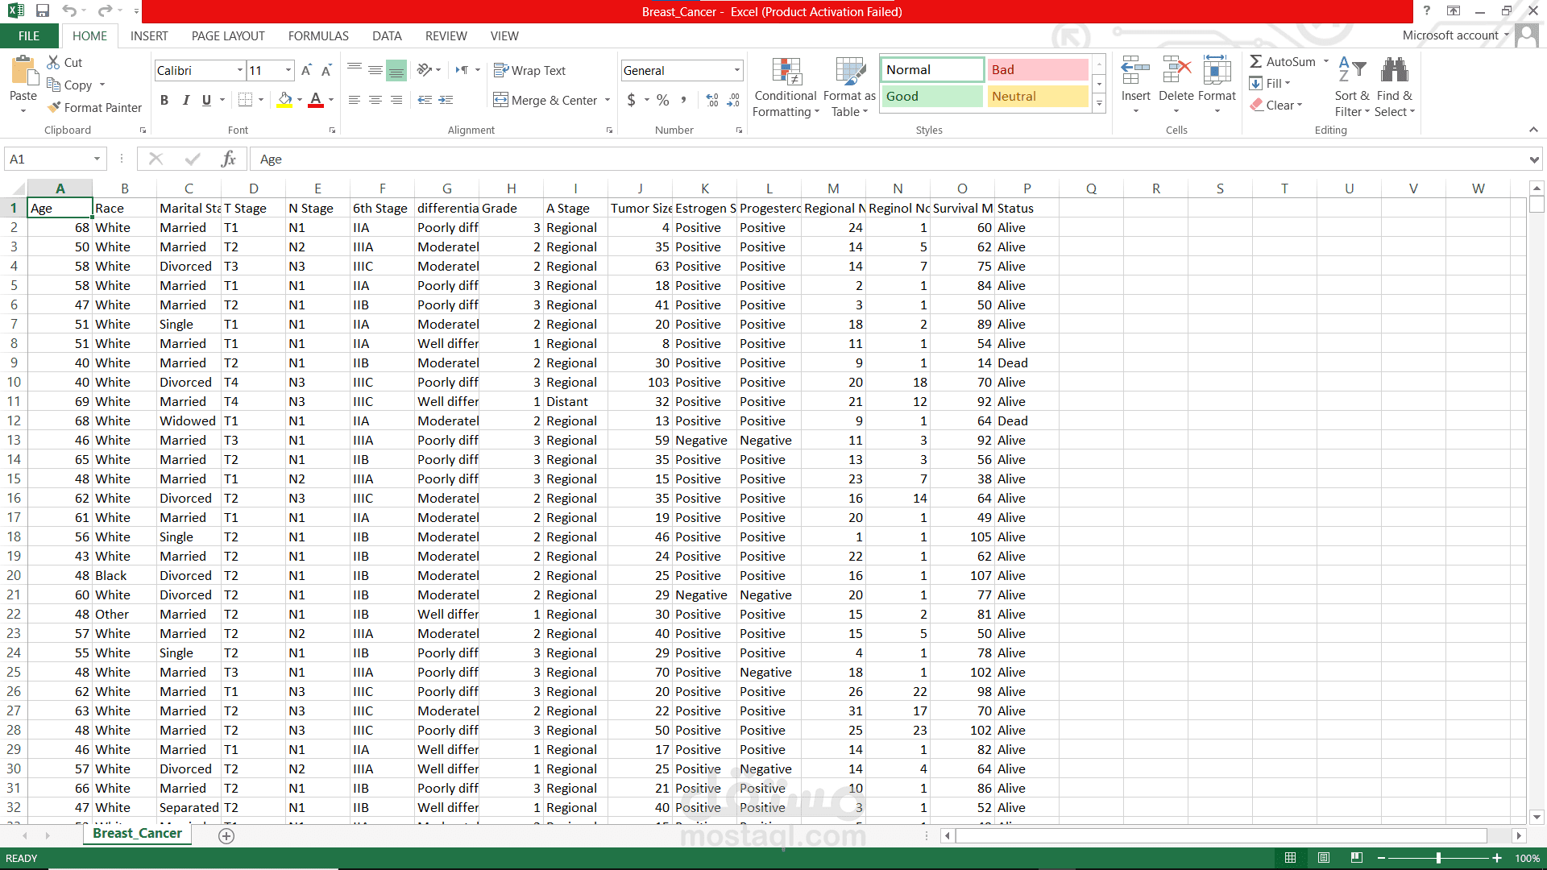The image size is (1547, 870).
Task: Click the Wrap Text icon
Action: (x=529, y=70)
